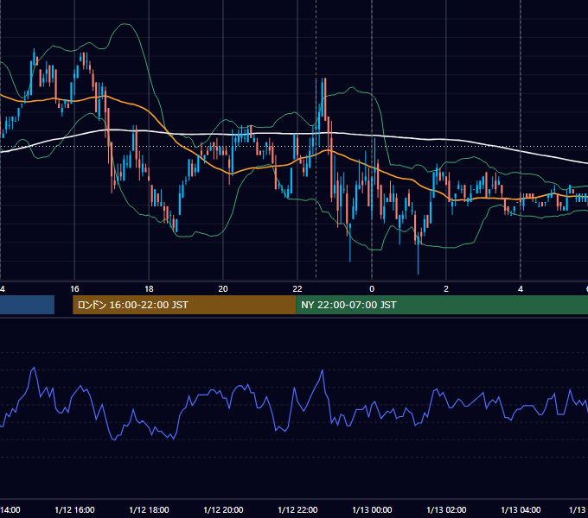Click the 1/12 16:00 time label

click(x=74, y=509)
